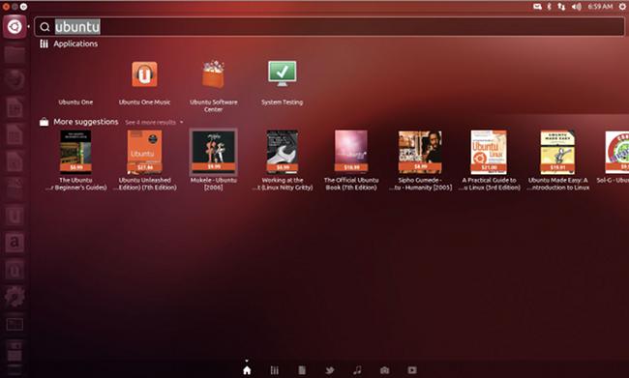The height and width of the screenshot is (378, 629).
Task: Click the Dash search field
Action: [x=329, y=27]
